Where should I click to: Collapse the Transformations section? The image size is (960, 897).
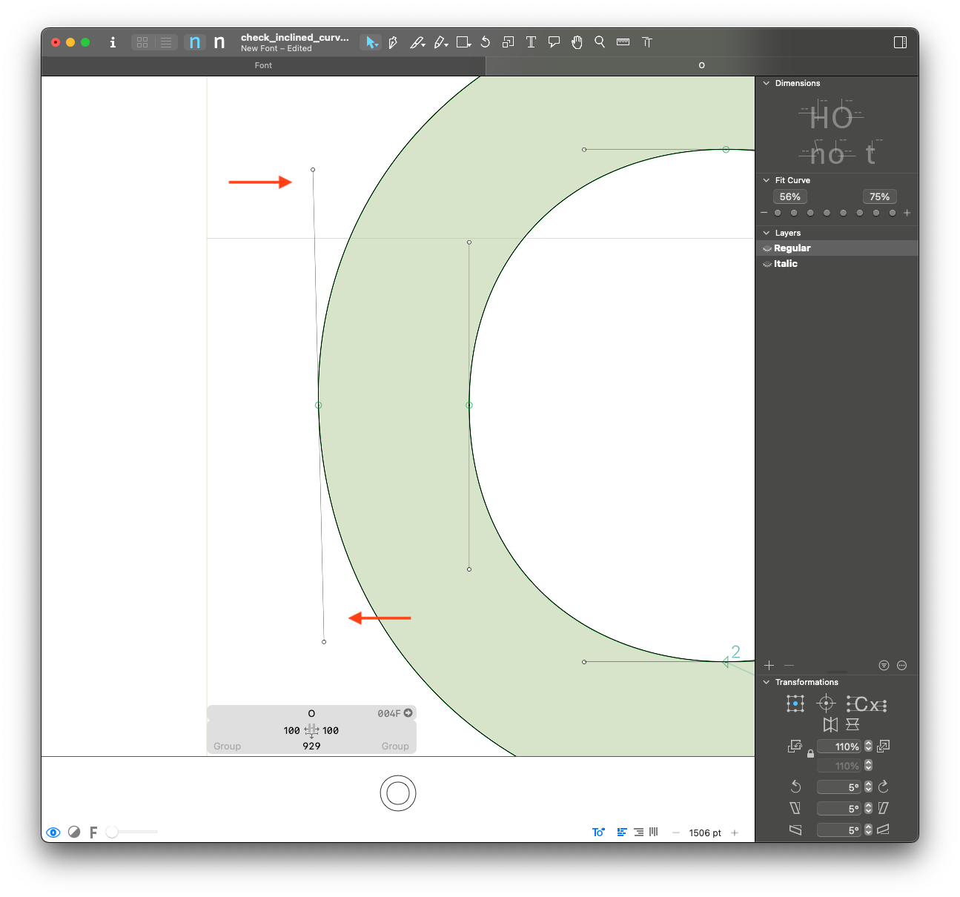coord(767,682)
